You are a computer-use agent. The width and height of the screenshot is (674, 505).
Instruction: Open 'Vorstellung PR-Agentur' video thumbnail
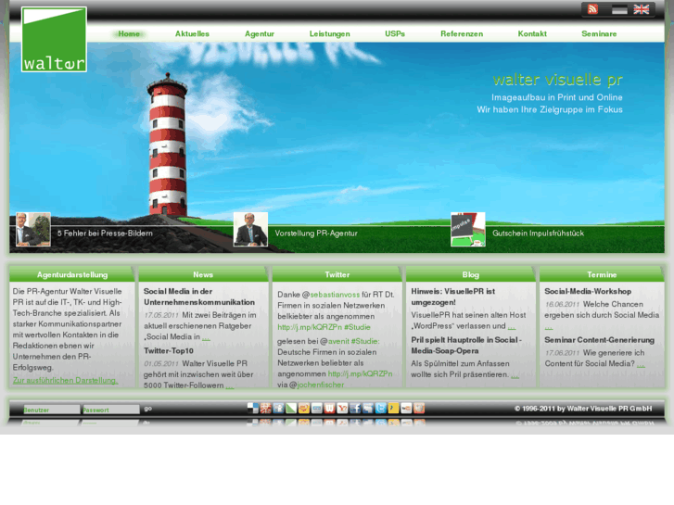[250, 230]
